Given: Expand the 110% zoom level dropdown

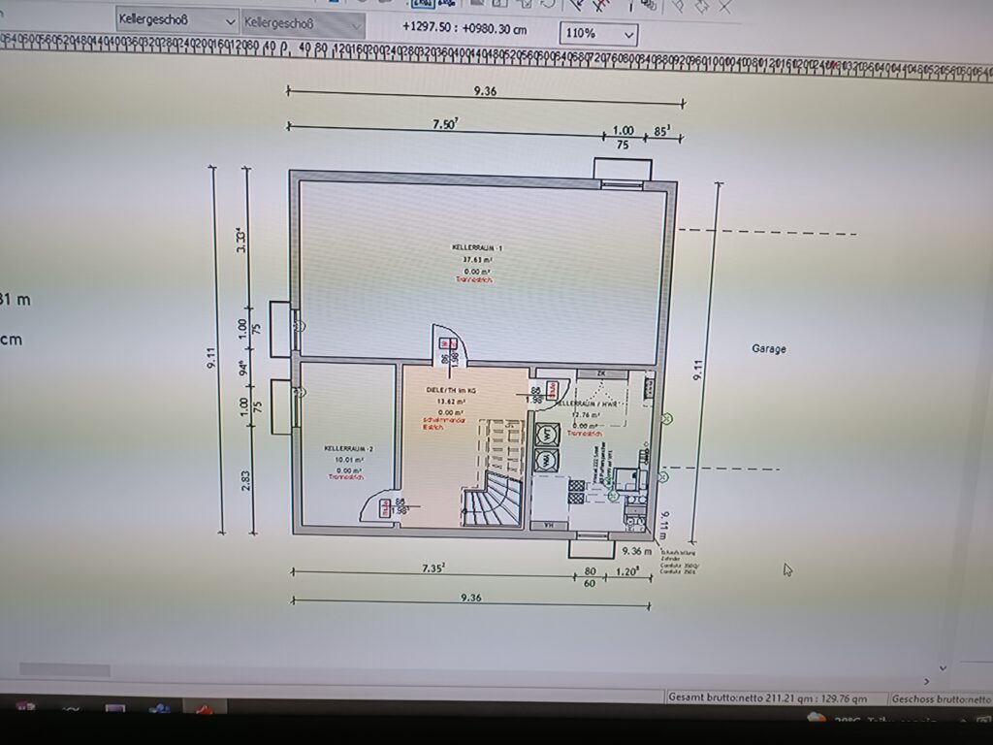Looking at the screenshot, I should 598,34.
